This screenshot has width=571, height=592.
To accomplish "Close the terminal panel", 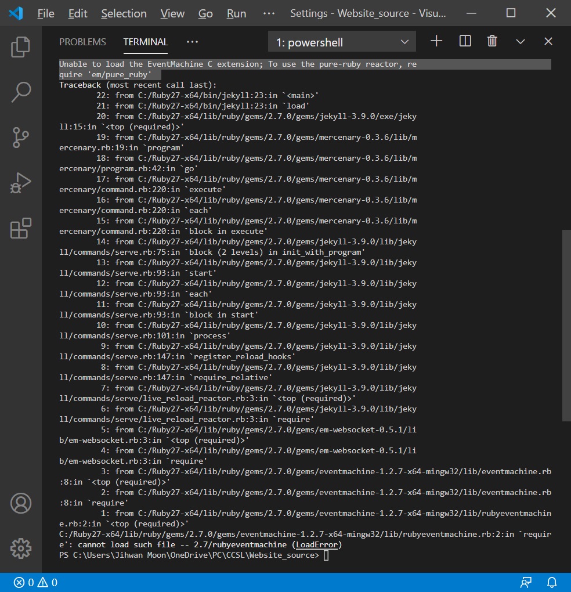I will pos(548,41).
